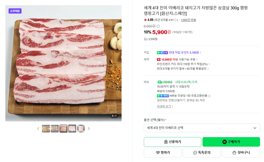Click info icon after 무료교환반품 text

pyautogui.click(x=209, y=96)
